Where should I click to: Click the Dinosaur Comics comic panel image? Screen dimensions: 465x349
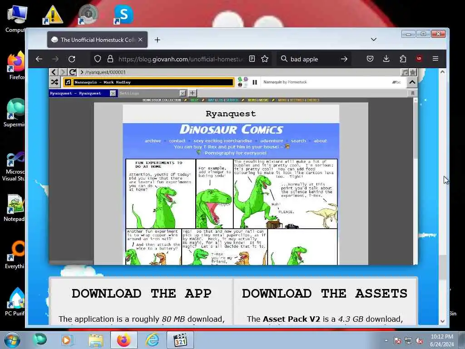tap(232, 212)
